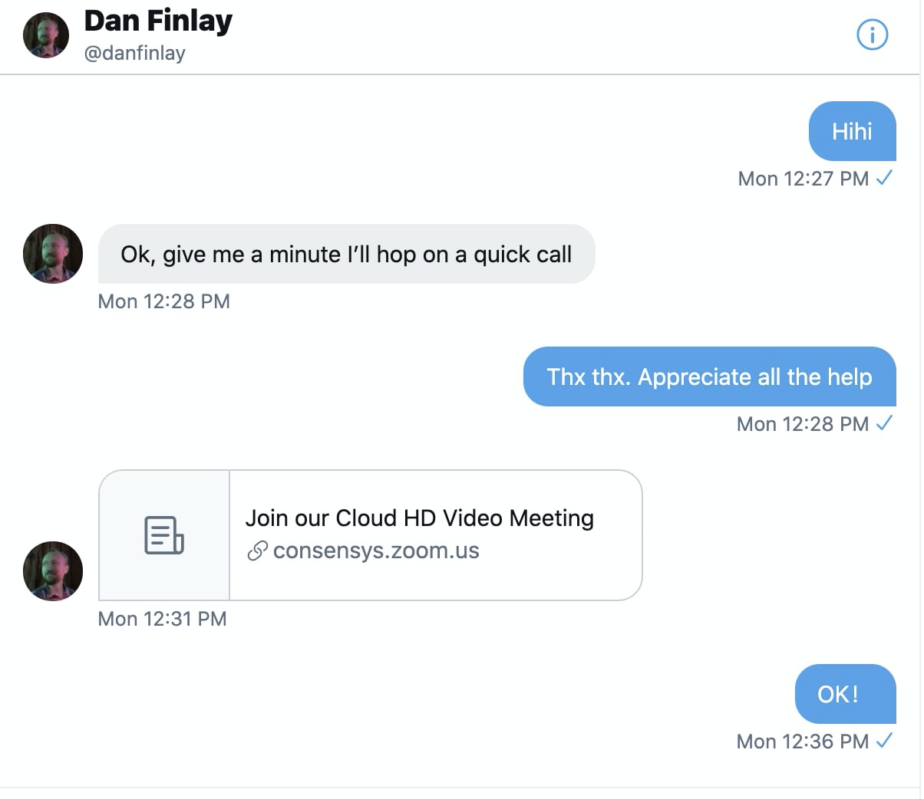Click the Dan Finlay name heading

click(158, 21)
